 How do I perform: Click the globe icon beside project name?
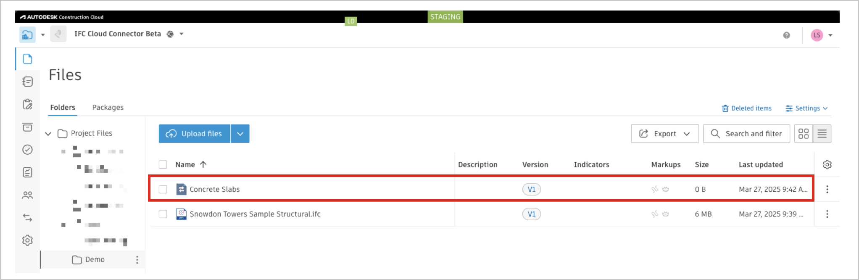[x=170, y=34]
